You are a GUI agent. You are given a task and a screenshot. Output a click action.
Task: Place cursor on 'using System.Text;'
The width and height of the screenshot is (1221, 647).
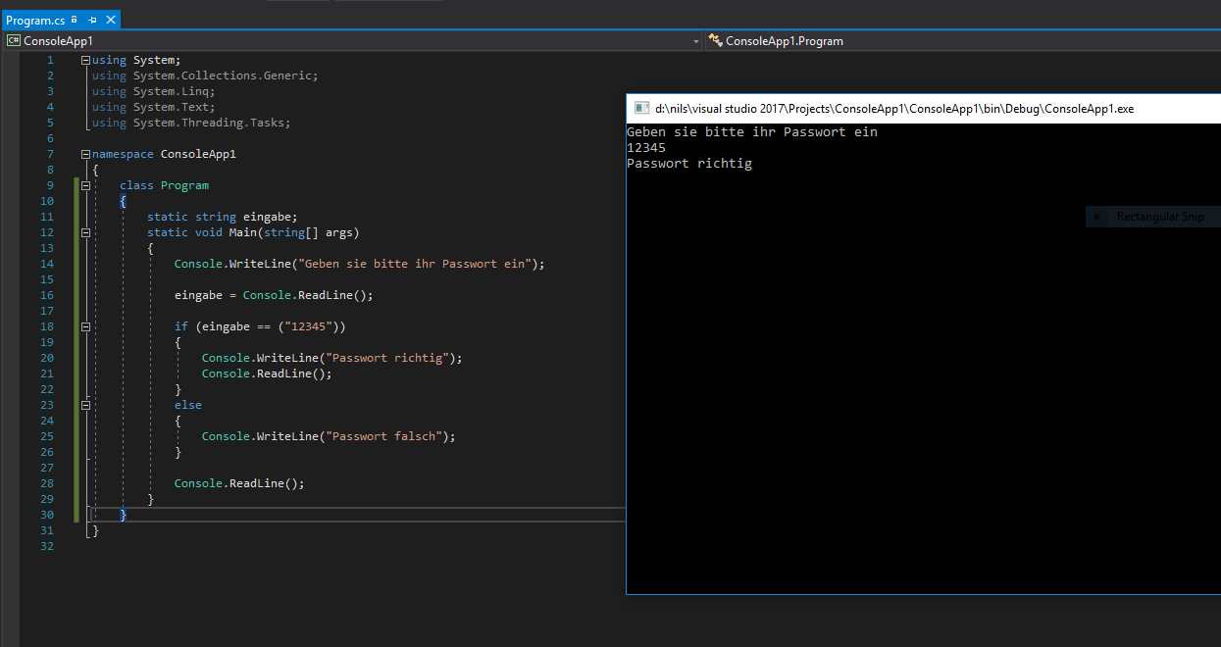click(x=154, y=107)
